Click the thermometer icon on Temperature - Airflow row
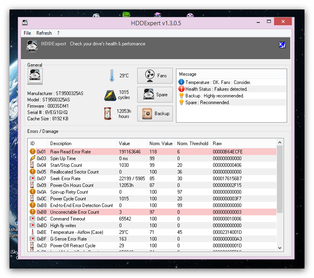314x278 pixels. pyautogui.click(x=32, y=232)
